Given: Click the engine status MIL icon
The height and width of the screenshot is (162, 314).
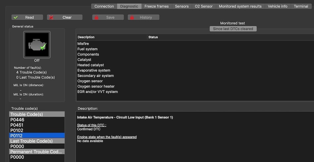Looking at the screenshot, I should tap(37, 44).
